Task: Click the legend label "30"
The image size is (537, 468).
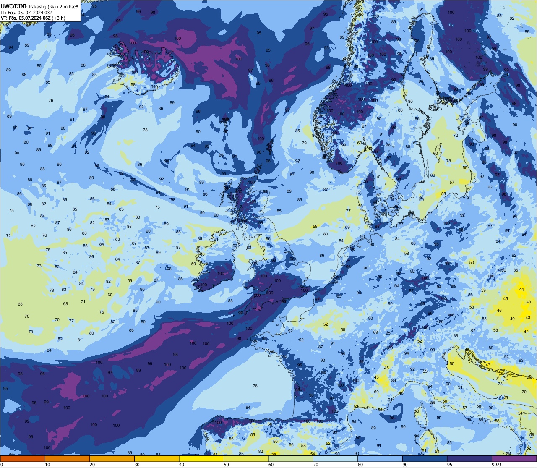Action: [x=137, y=465]
